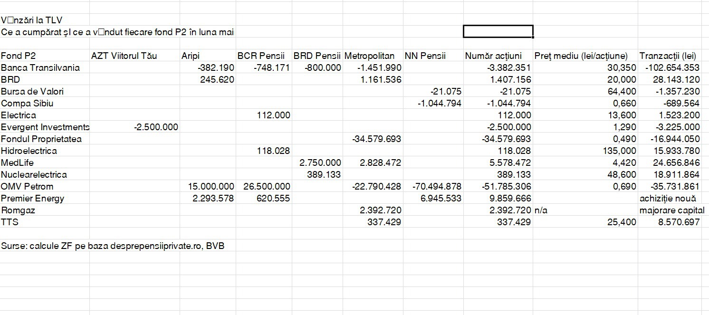Select the price cell with value 64,400

point(622,91)
